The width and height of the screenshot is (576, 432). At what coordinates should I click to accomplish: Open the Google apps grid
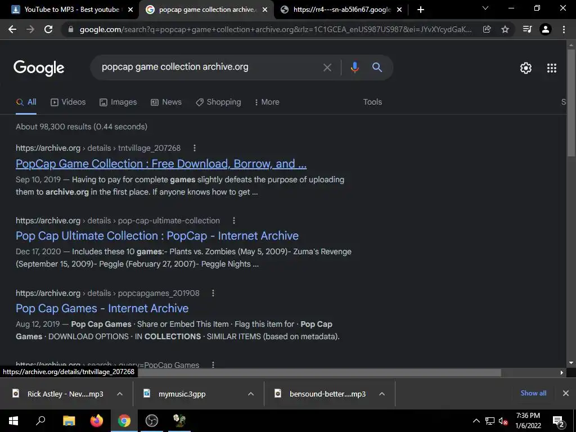point(551,68)
